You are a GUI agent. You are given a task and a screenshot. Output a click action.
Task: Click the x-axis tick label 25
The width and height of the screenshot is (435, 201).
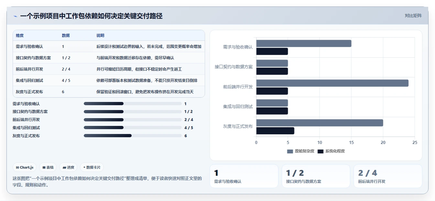click(x=415, y=143)
